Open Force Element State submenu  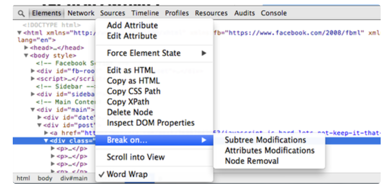click(154, 53)
